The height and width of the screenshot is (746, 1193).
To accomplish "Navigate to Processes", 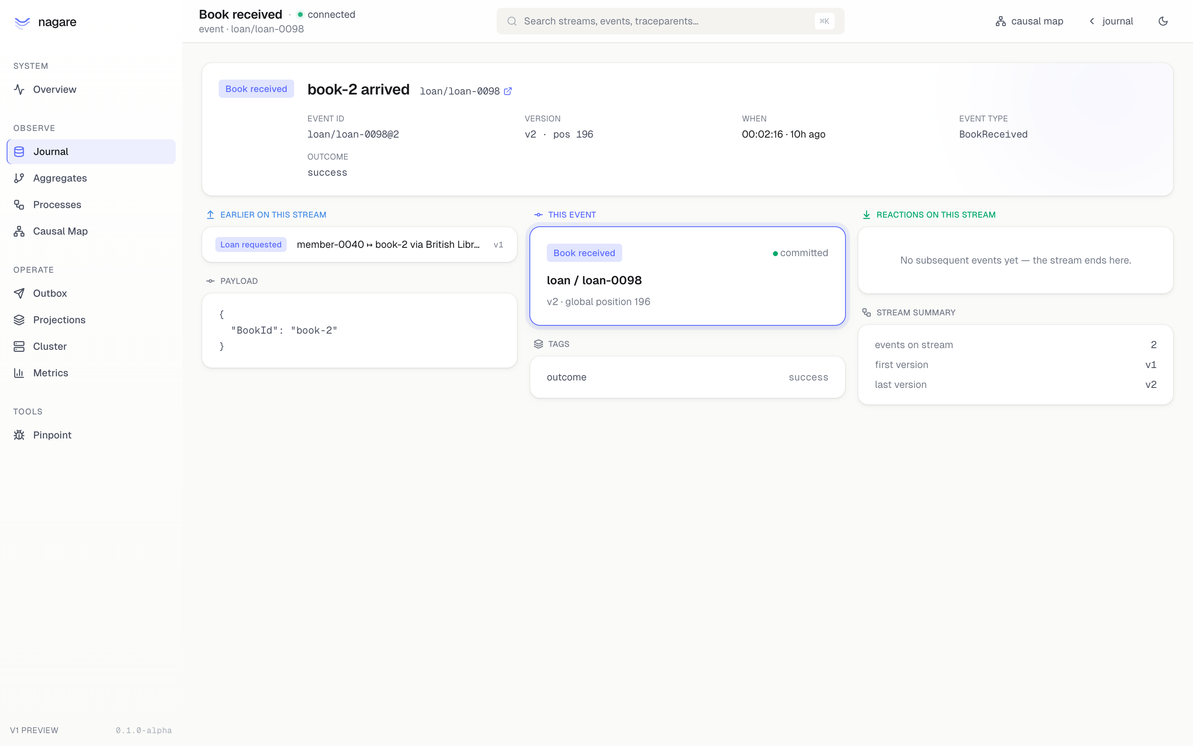I will click(x=91, y=205).
